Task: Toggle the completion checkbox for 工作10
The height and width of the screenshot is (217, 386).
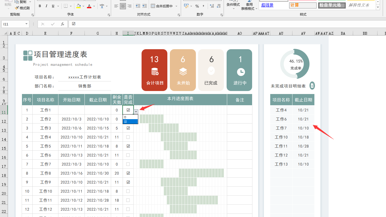Action: (x=128, y=191)
